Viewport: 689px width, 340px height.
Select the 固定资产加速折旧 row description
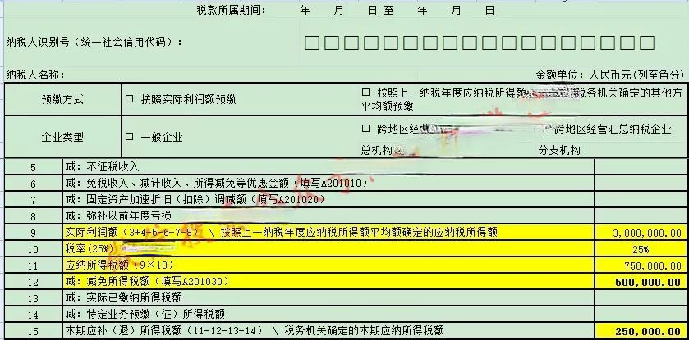(x=328, y=200)
